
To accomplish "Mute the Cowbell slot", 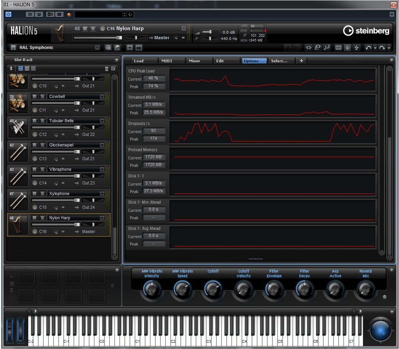I will (x=34, y=96).
